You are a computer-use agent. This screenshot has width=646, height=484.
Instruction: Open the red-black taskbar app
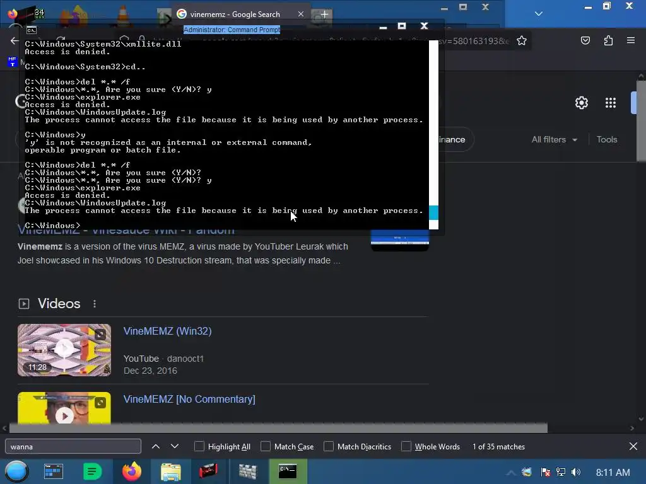[208, 471]
